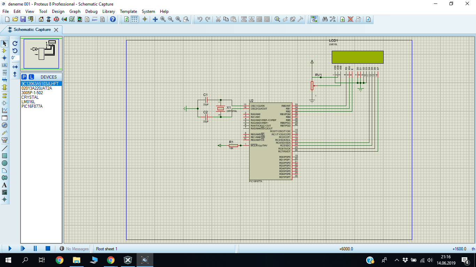Select the 2D circle drawing tool
476x267 pixels.
(x=5, y=163)
